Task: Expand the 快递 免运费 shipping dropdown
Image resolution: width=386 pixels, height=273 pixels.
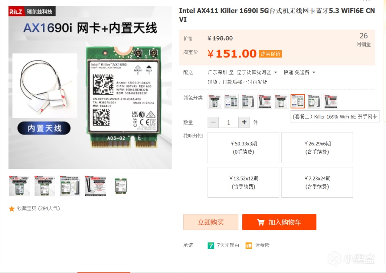Action: (299, 72)
